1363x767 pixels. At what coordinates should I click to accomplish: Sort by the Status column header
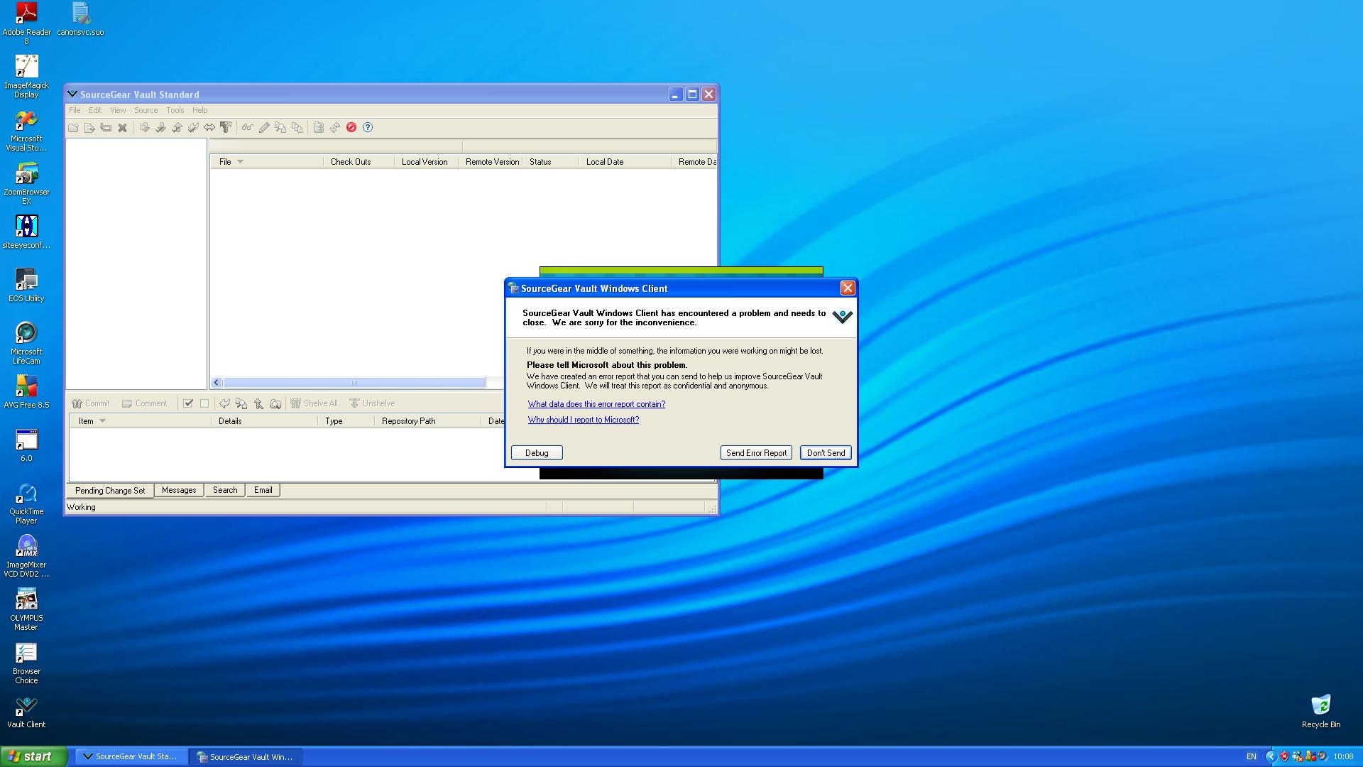coord(550,162)
